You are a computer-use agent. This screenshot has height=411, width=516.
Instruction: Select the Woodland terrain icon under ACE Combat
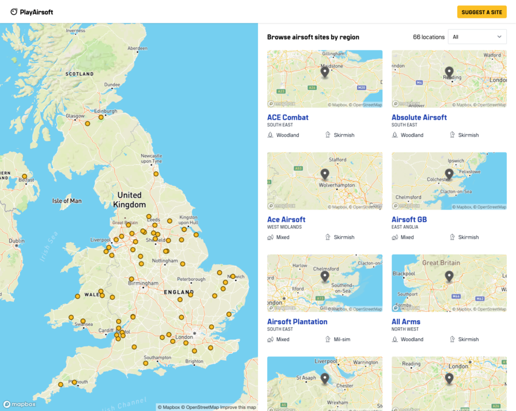270,135
